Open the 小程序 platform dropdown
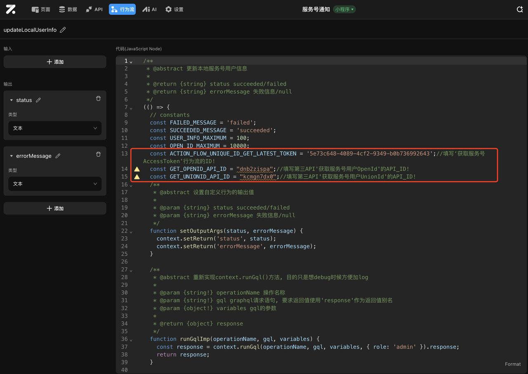The image size is (528, 374). [344, 9]
